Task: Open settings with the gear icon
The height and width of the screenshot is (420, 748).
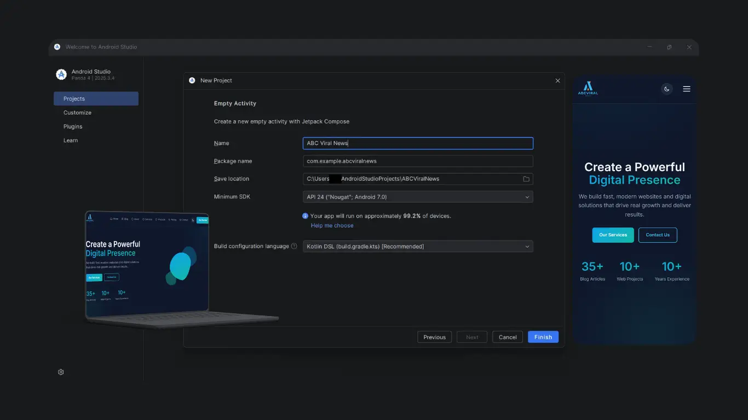Action: click(61, 372)
